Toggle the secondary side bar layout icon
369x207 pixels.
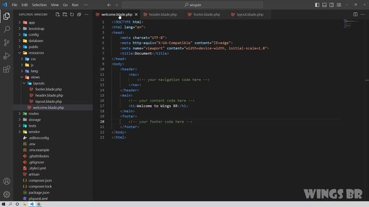pos(332,5)
